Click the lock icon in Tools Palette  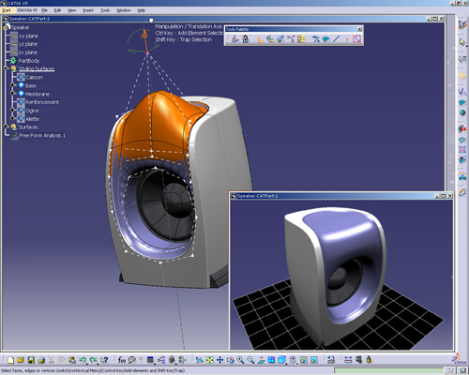coord(246,39)
